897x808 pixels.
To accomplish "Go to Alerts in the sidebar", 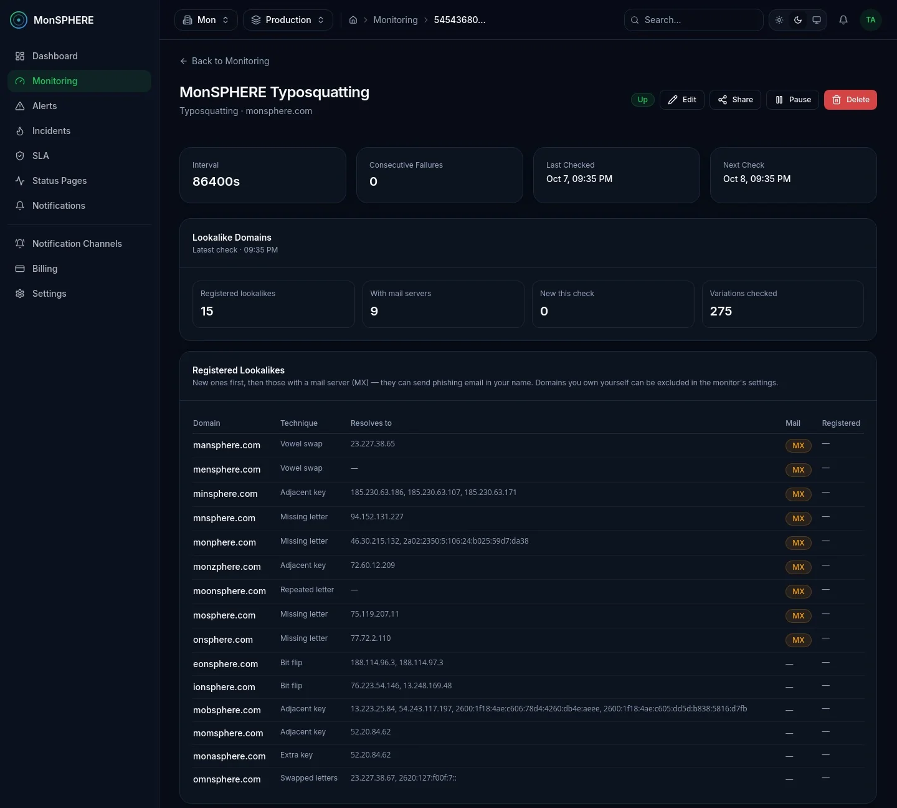I will pyautogui.click(x=79, y=106).
